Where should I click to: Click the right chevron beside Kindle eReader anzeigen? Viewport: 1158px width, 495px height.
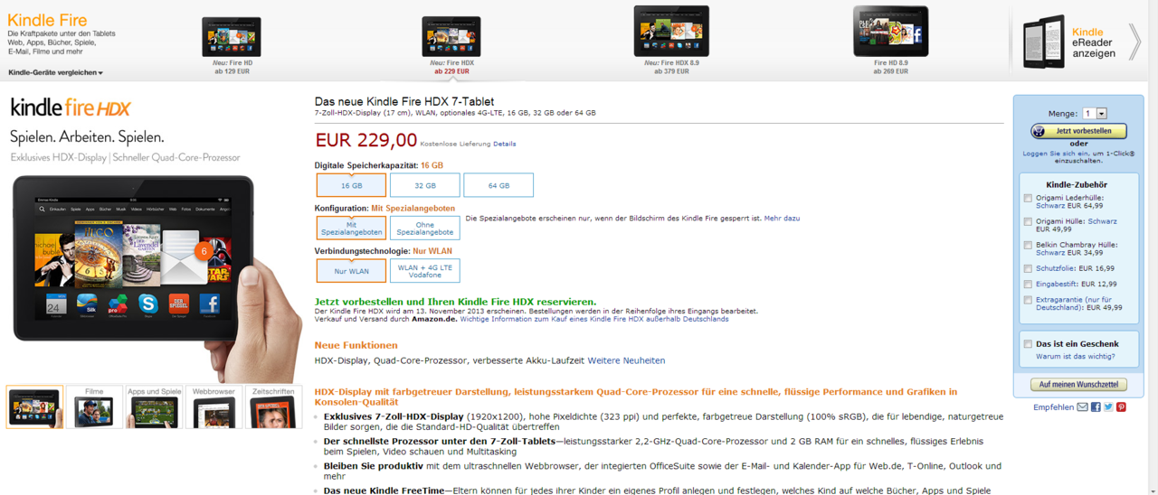1134,42
